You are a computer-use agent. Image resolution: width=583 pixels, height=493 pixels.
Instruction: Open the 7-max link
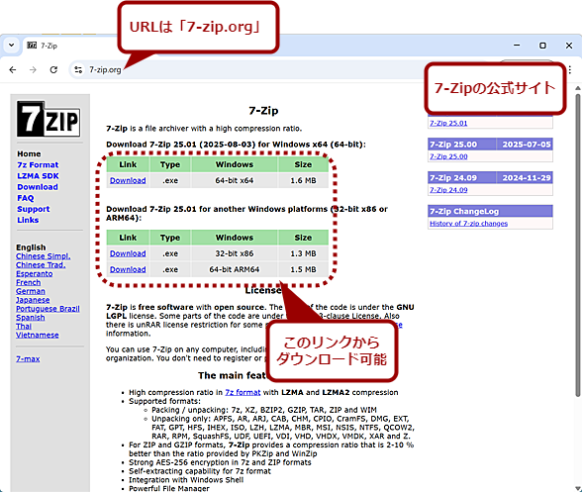28,358
